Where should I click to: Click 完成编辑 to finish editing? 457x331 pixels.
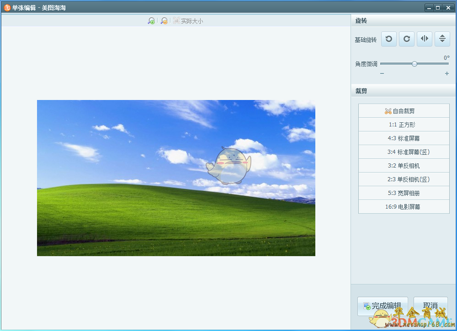coord(383,306)
